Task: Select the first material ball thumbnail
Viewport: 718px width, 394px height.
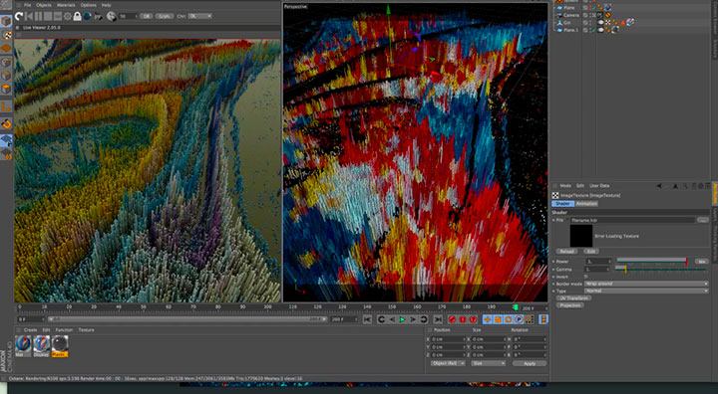Action: 23,346
